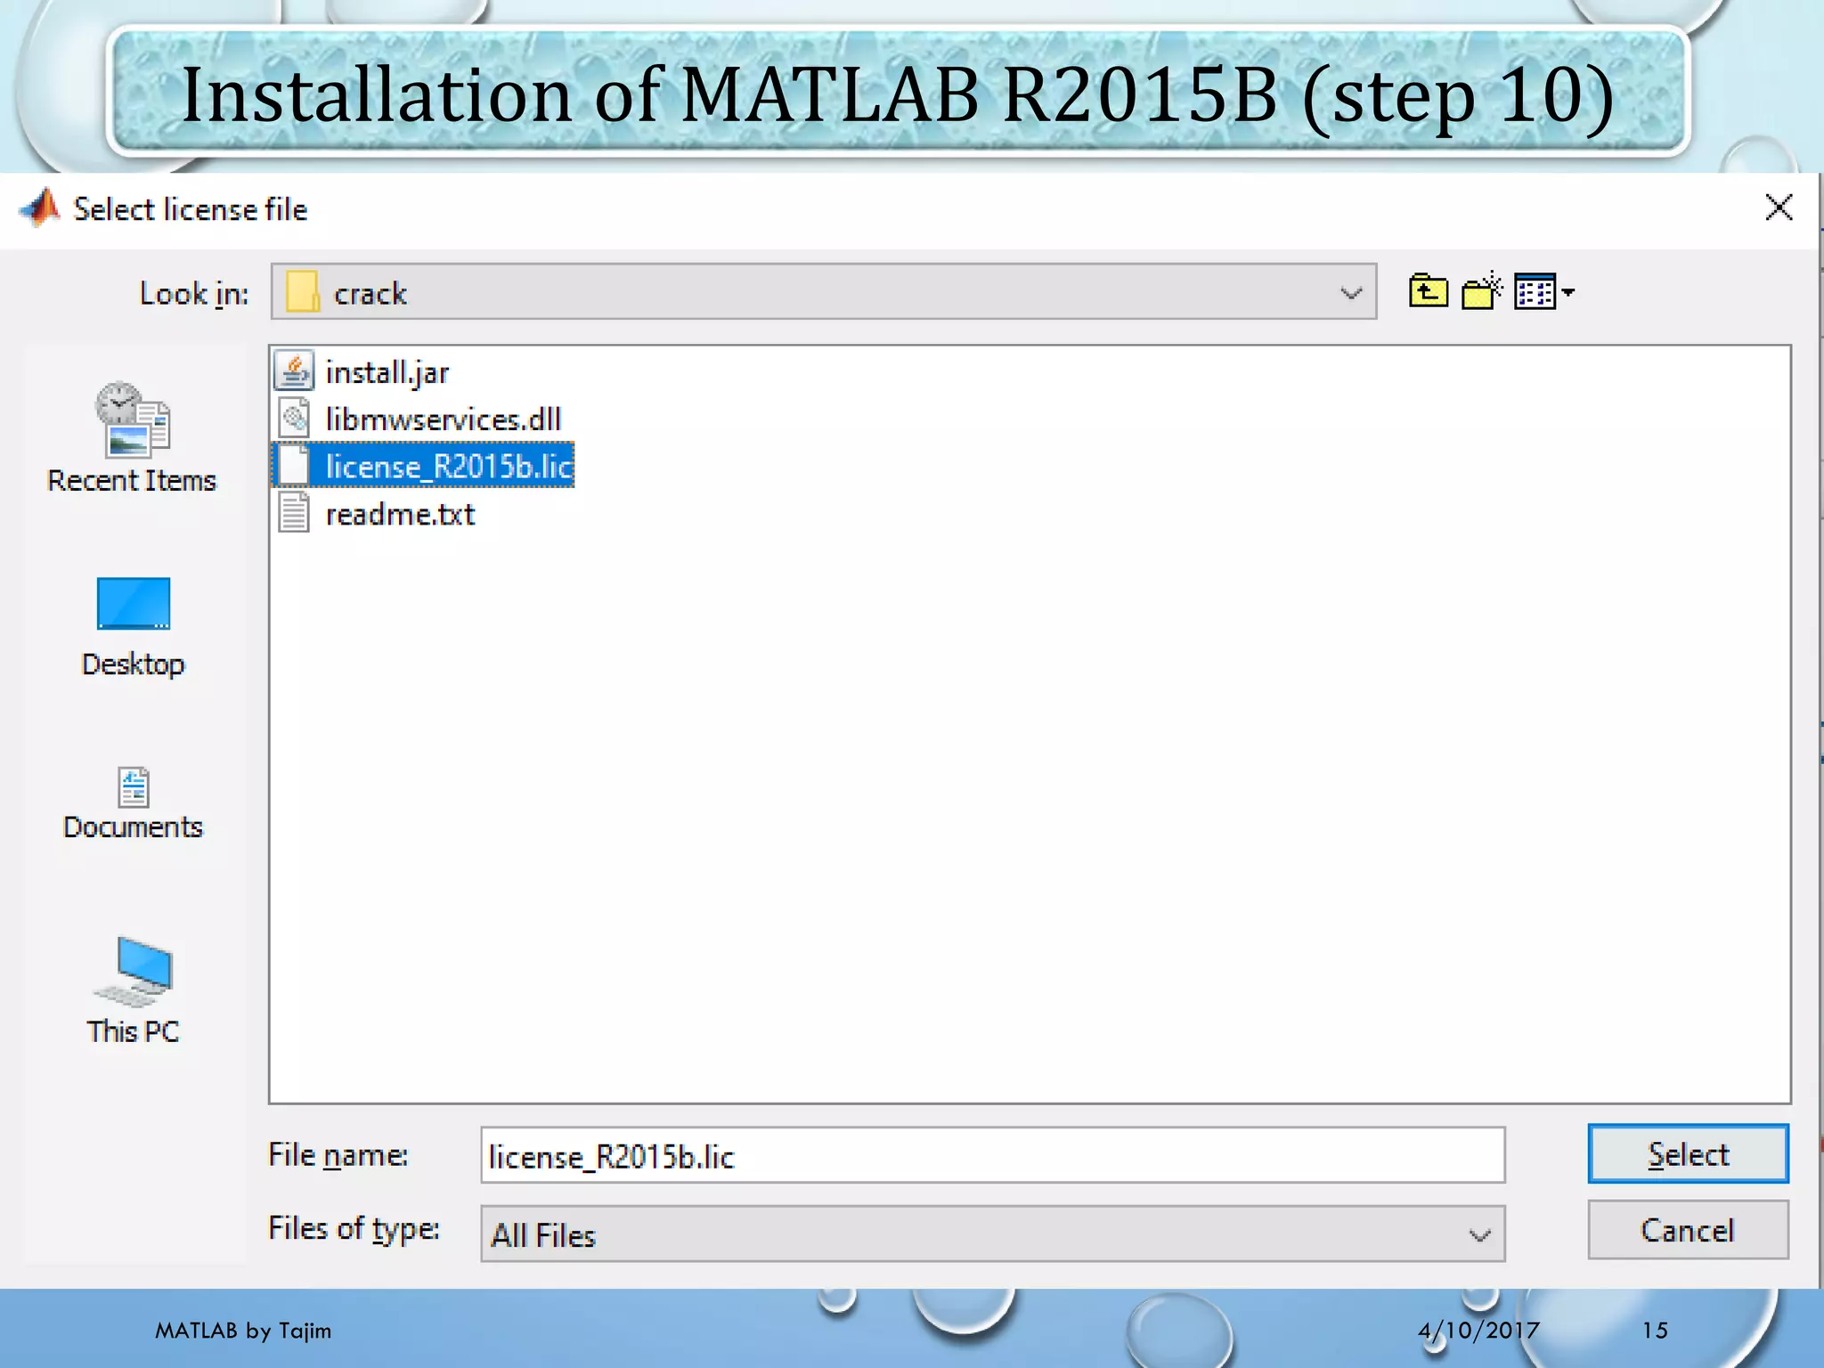This screenshot has height=1368, width=1824.
Task: Go to the Desktop shortcut
Action: tap(133, 627)
